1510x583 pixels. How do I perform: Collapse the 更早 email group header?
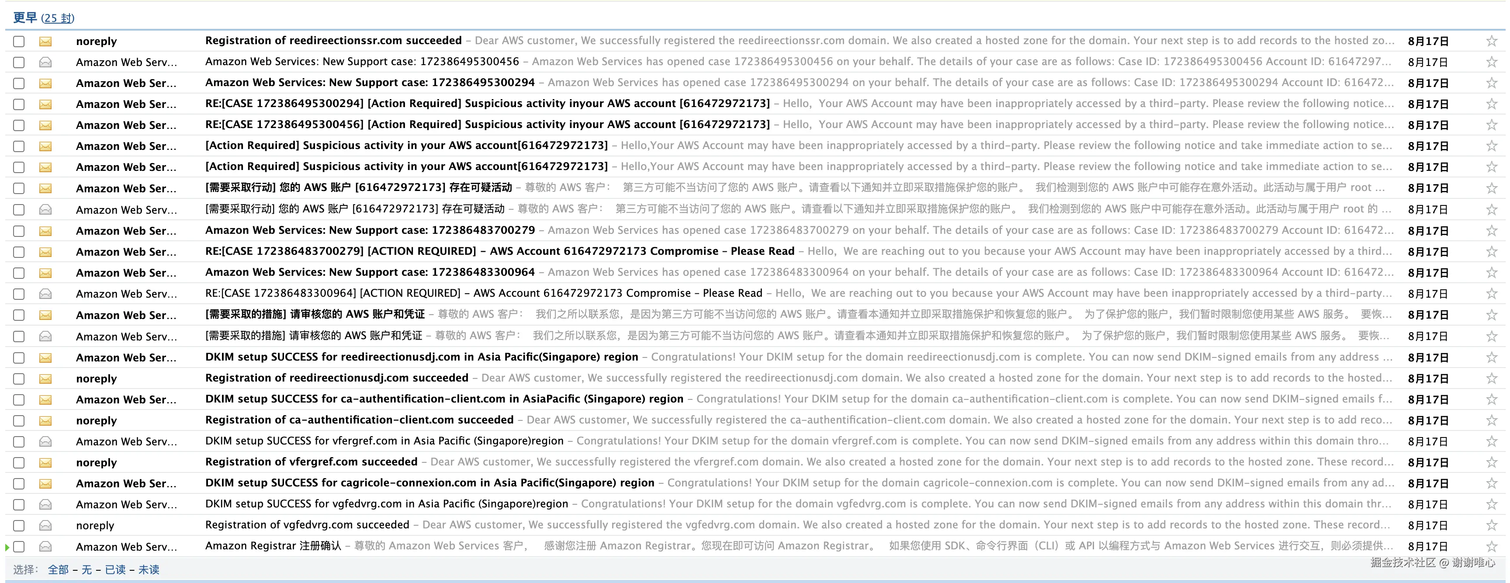pos(24,17)
